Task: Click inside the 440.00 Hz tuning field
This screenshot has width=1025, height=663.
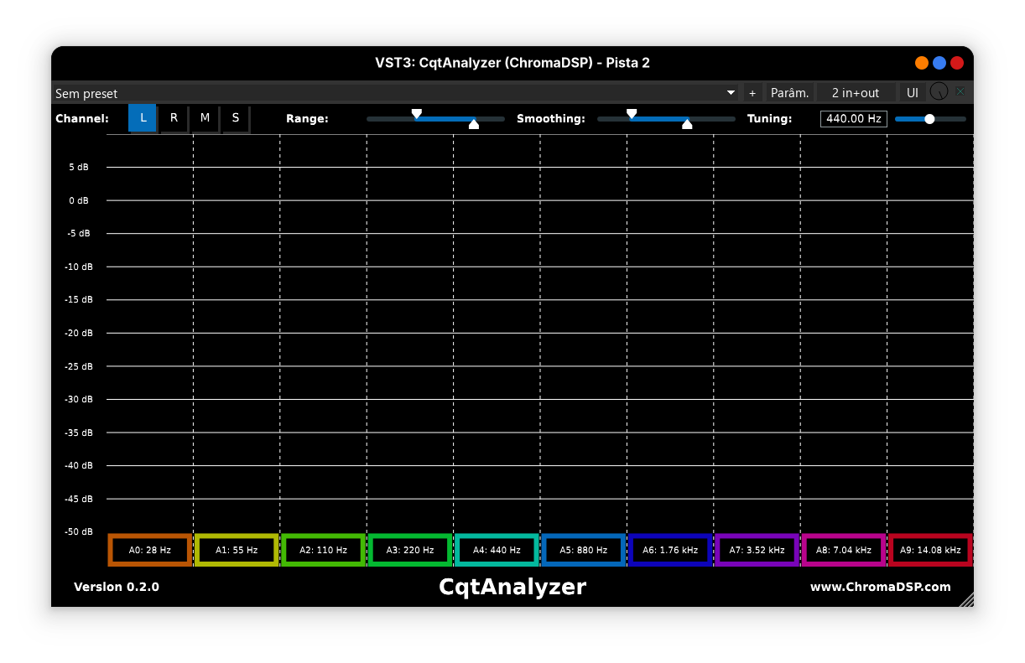Action: (x=853, y=118)
